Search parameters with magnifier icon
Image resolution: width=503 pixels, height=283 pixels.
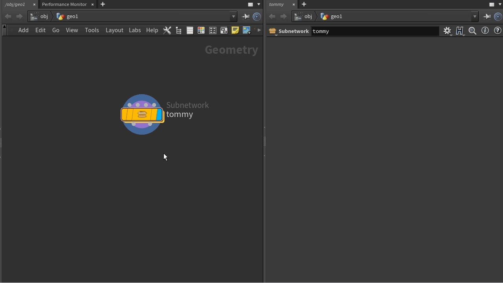click(472, 31)
